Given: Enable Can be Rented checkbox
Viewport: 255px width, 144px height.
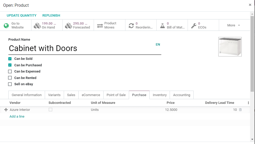Looking at the screenshot, I should click(x=10, y=78).
